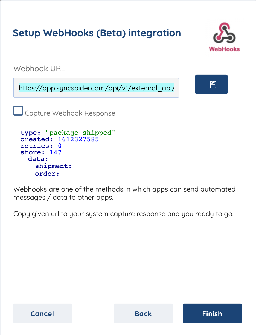
Task: Expand the shipment: node in response
Action: click(x=53, y=166)
